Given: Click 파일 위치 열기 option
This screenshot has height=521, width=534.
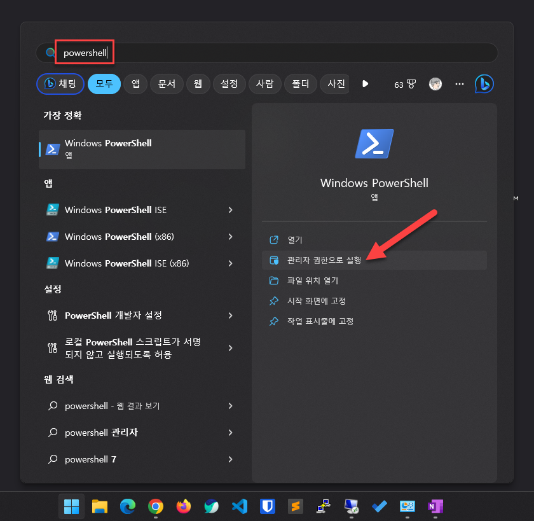Looking at the screenshot, I should coord(374,281).
